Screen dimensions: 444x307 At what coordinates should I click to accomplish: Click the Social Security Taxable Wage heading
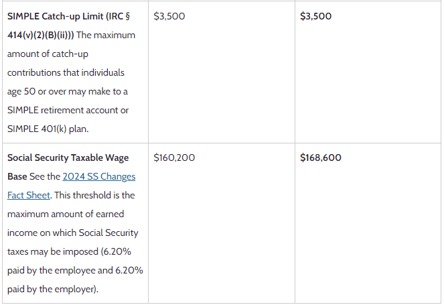pos(68,158)
